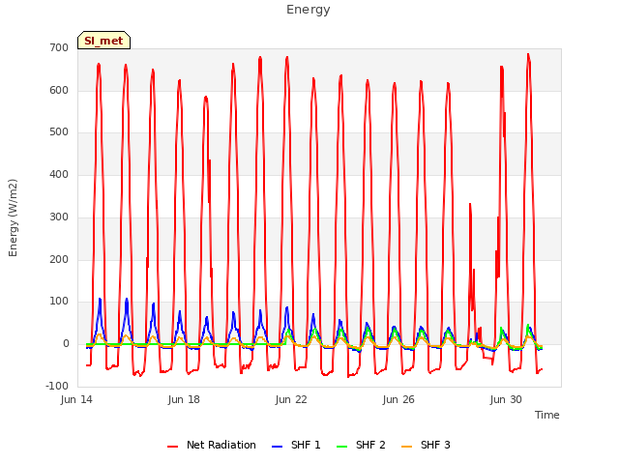Click the 0 y-axis tick label

coord(66,344)
